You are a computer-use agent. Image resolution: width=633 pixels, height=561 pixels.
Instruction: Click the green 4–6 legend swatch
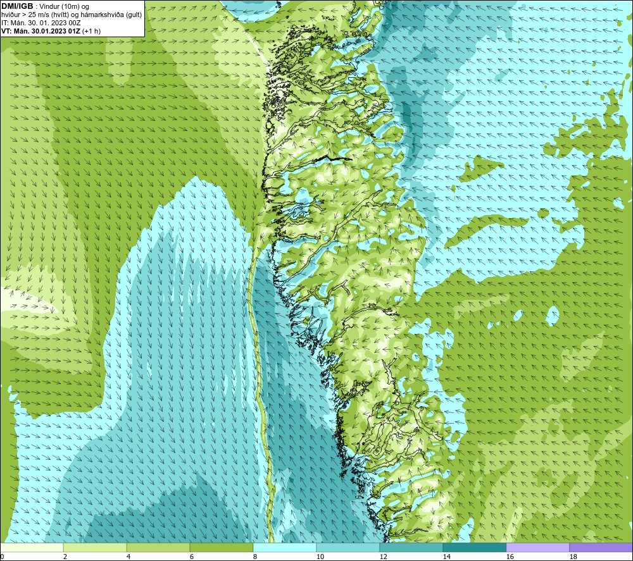[158, 547]
